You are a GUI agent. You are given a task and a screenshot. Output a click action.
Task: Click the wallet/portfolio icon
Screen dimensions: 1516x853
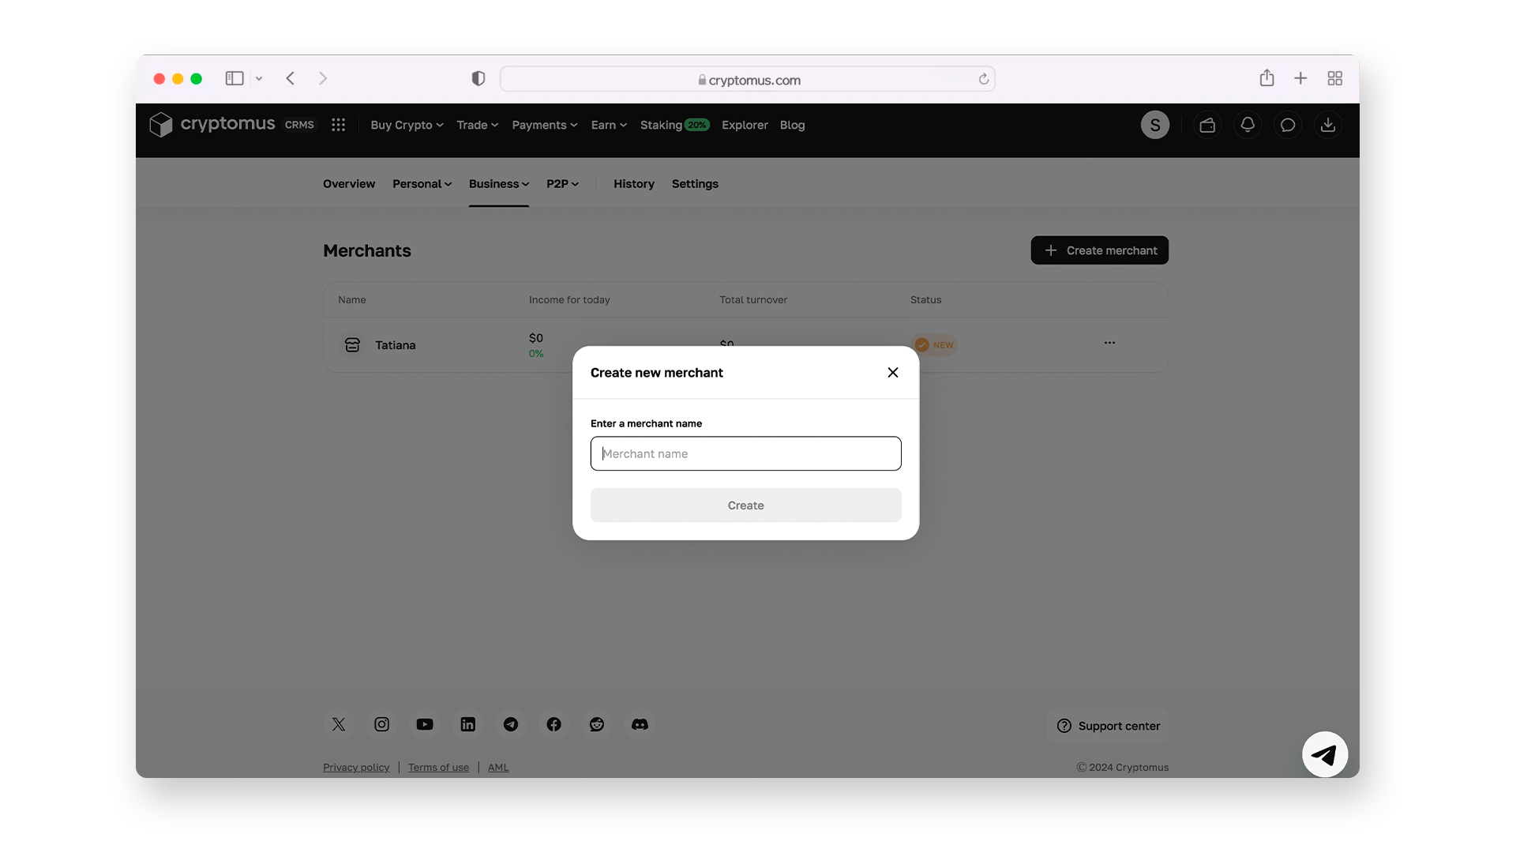tap(1206, 124)
